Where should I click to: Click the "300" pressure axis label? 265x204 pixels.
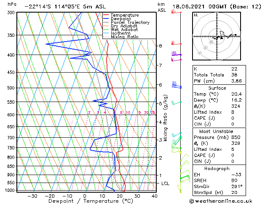point(12,13)
